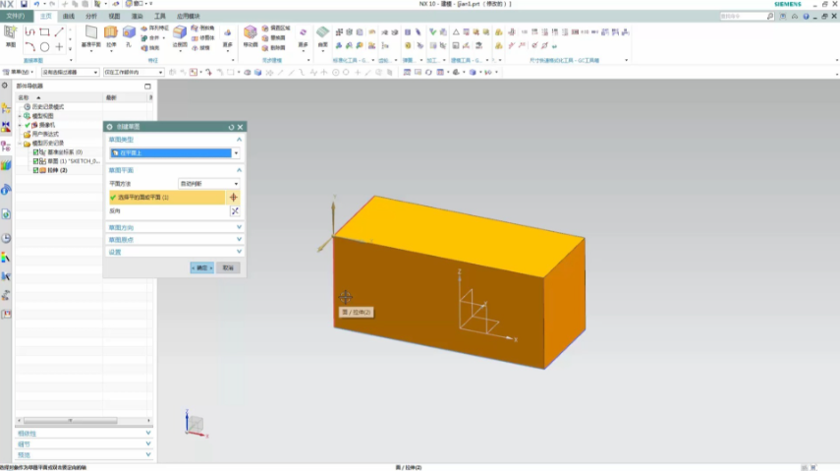Open the Menu (菜单) button
This screenshot has width=840, height=471.
point(19,72)
